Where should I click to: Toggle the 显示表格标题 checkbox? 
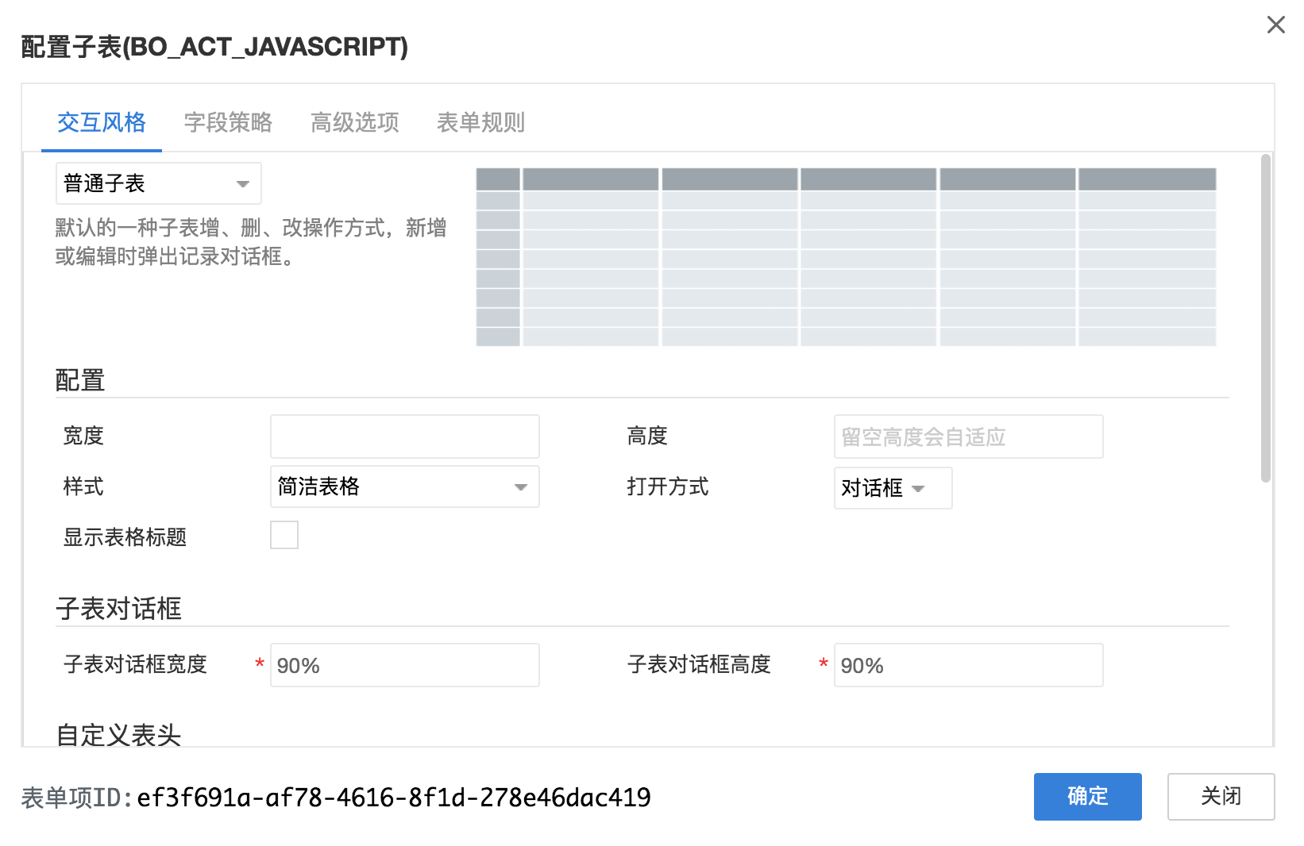pos(284,535)
